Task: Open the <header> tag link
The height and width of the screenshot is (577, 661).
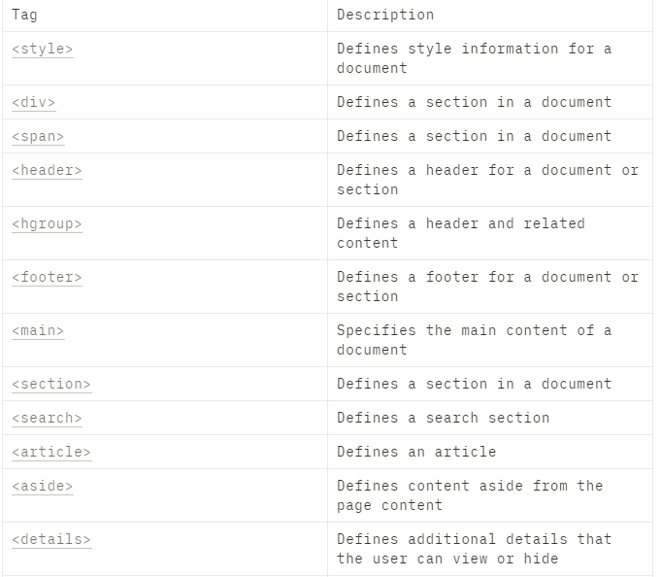Action: tap(47, 171)
